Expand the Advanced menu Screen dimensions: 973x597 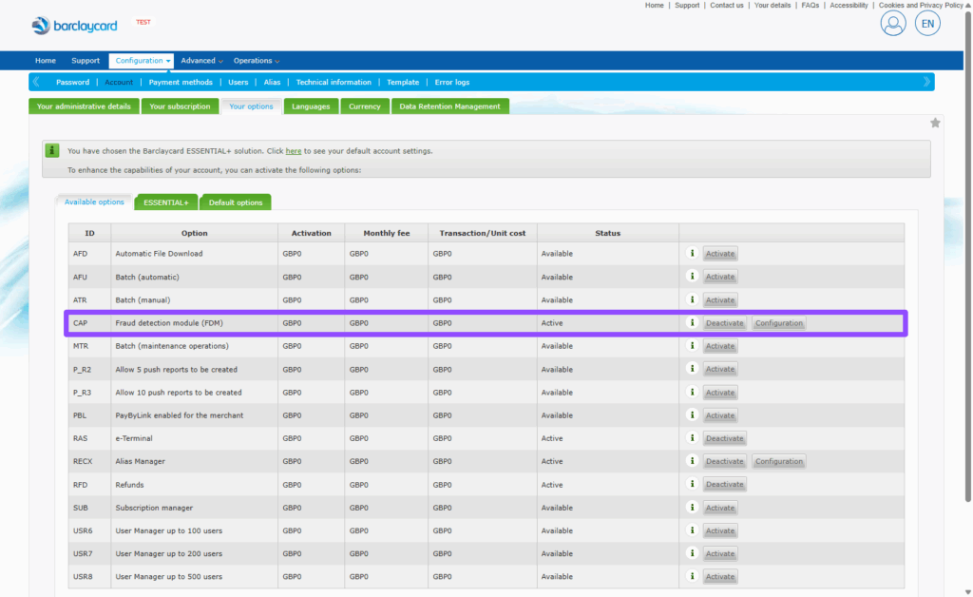pos(201,61)
